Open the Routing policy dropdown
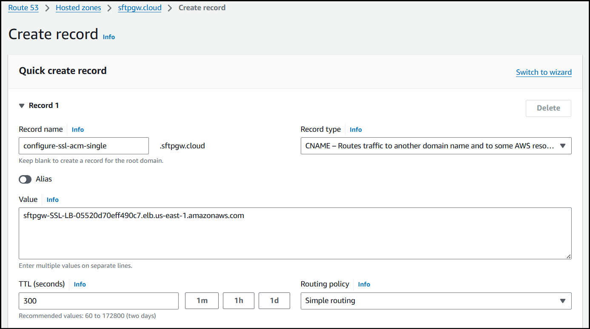The image size is (590, 329). (x=436, y=301)
